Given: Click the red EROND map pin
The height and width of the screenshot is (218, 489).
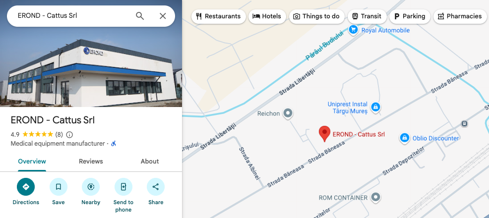Looking at the screenshot, I should pyautogui.click(x=324, y=134).
